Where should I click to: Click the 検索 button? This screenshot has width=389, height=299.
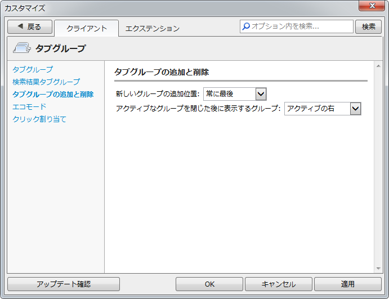click(x=368, y=27)
